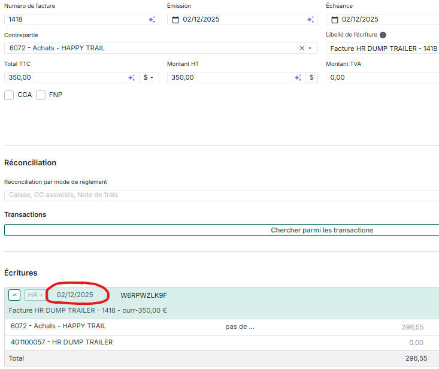Click Chercher parmi les transactions button

click(222, 230)
